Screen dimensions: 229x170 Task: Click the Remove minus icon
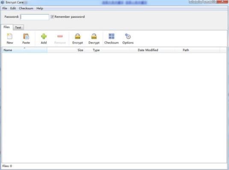click(x=60, y=36)
